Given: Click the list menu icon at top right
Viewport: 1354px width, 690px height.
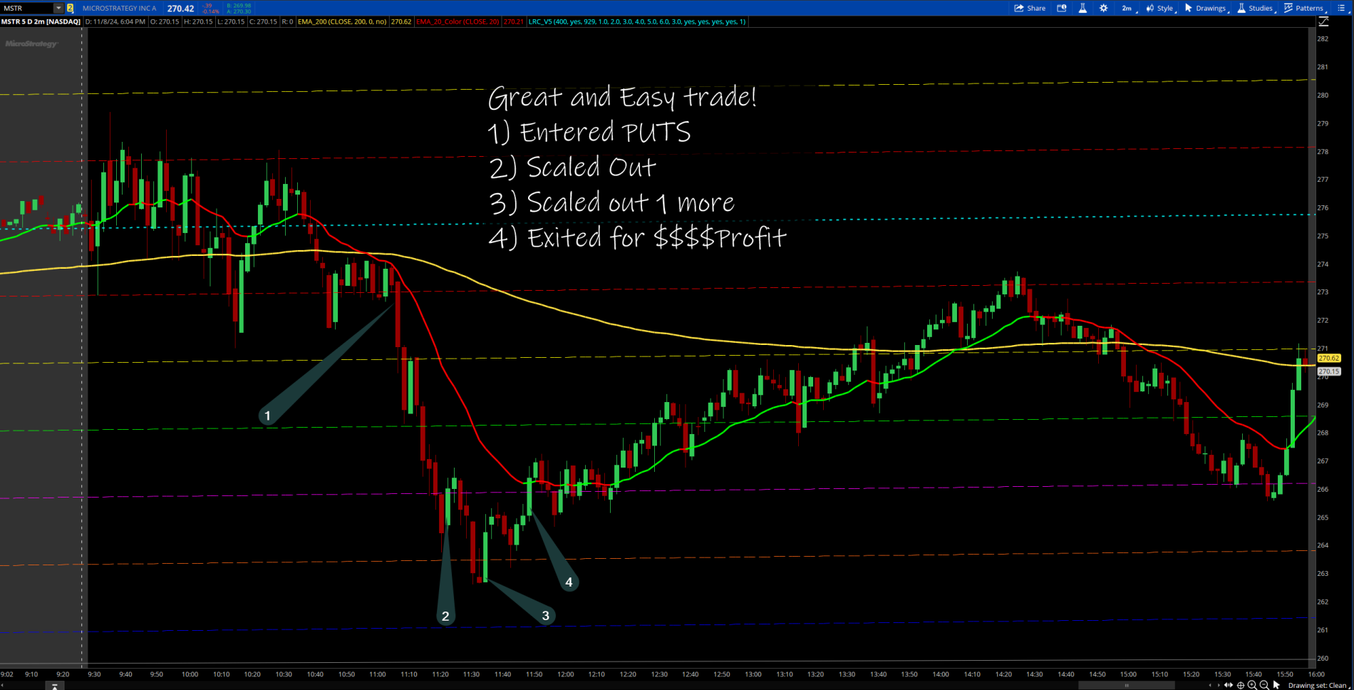Looking at the screenshot, I should pyautogui.click(x=1341, y=9).
